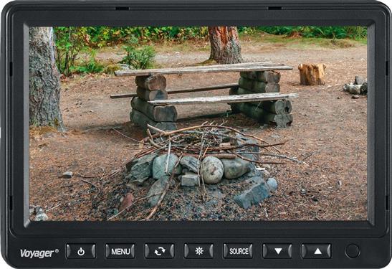Select the sun brightness button

click(x=199, y=251)
